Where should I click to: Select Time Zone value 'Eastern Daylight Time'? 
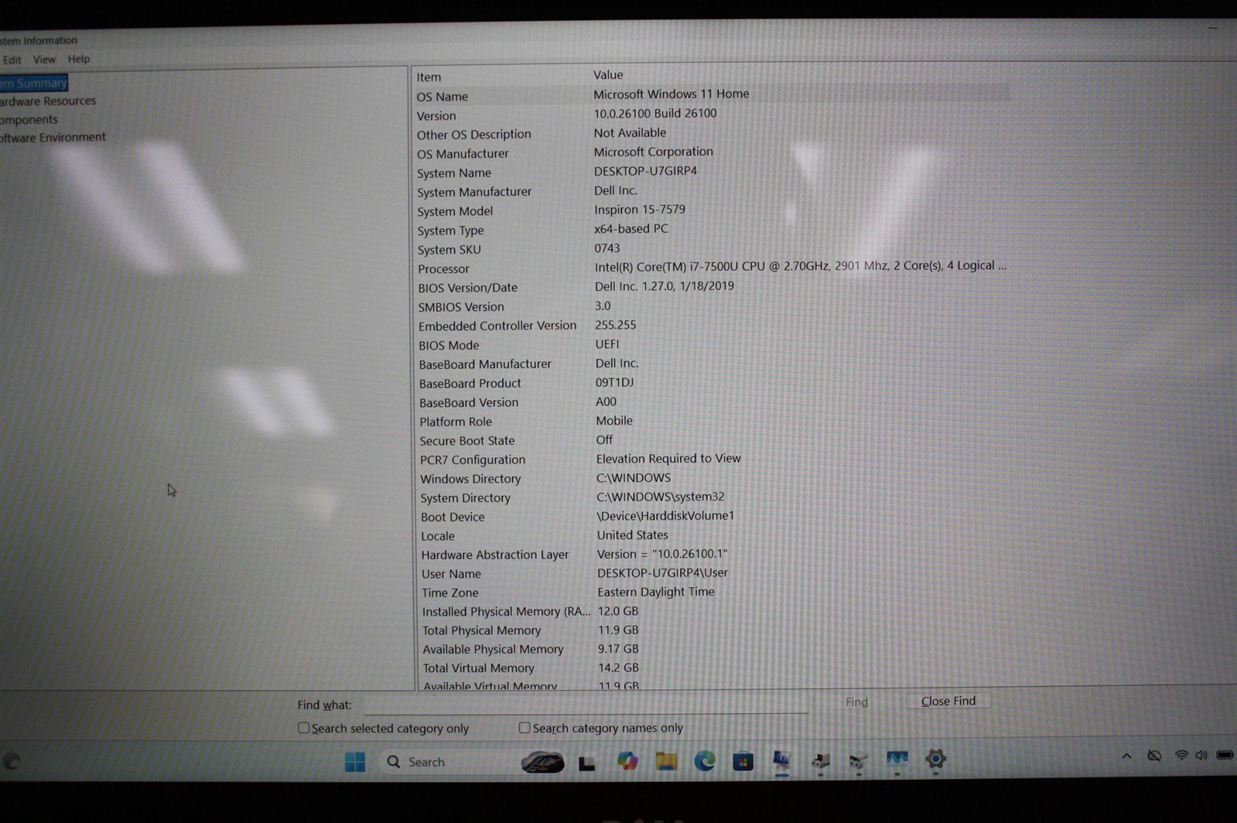[655, 592]
